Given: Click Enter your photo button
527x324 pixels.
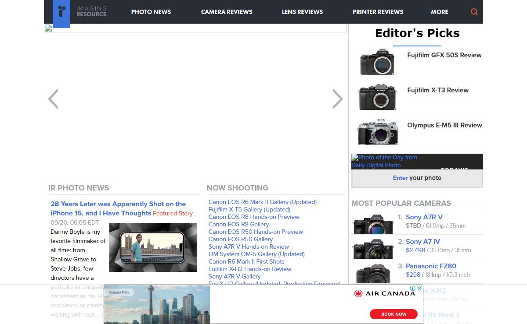Looking at the screenshot, I should (417, 178).
